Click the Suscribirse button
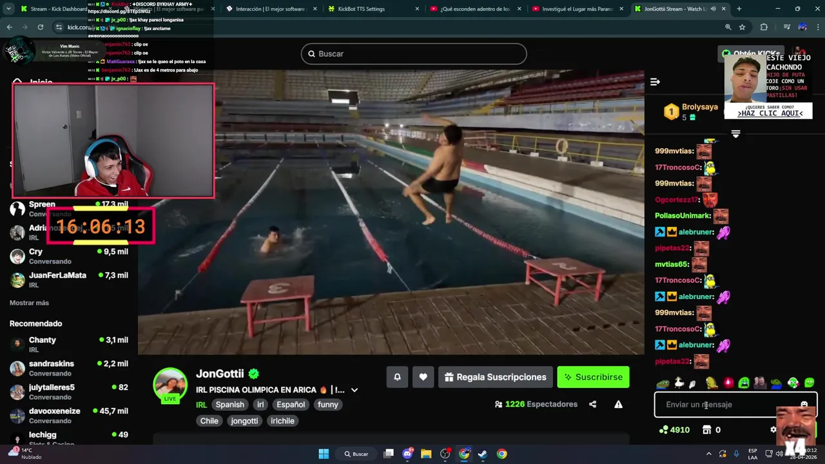The width and height of the screenshot is (825, 464). point(593,377)
